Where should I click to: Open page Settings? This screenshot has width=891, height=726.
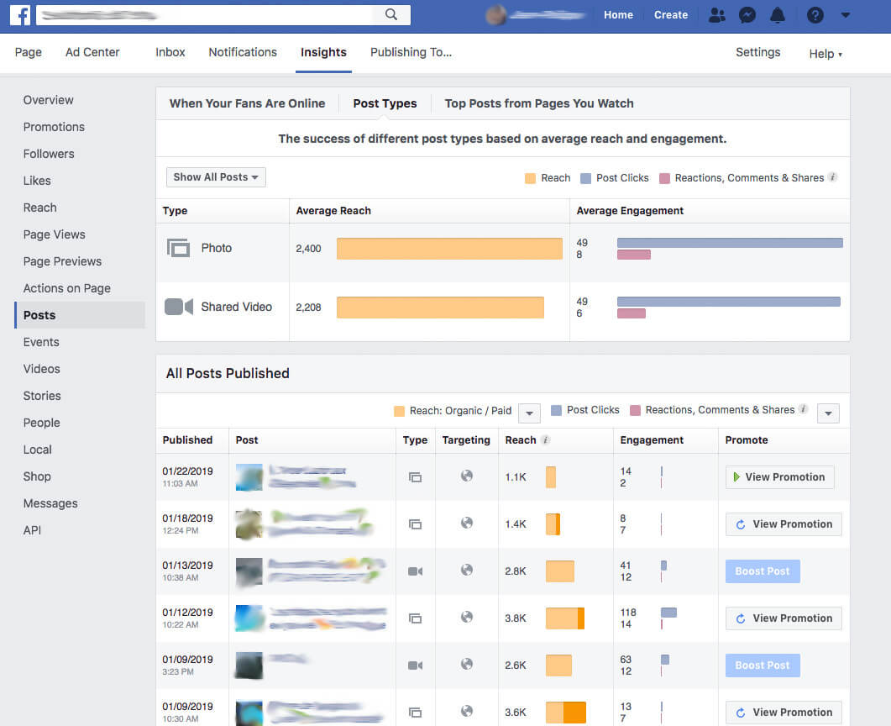point(758,52)
